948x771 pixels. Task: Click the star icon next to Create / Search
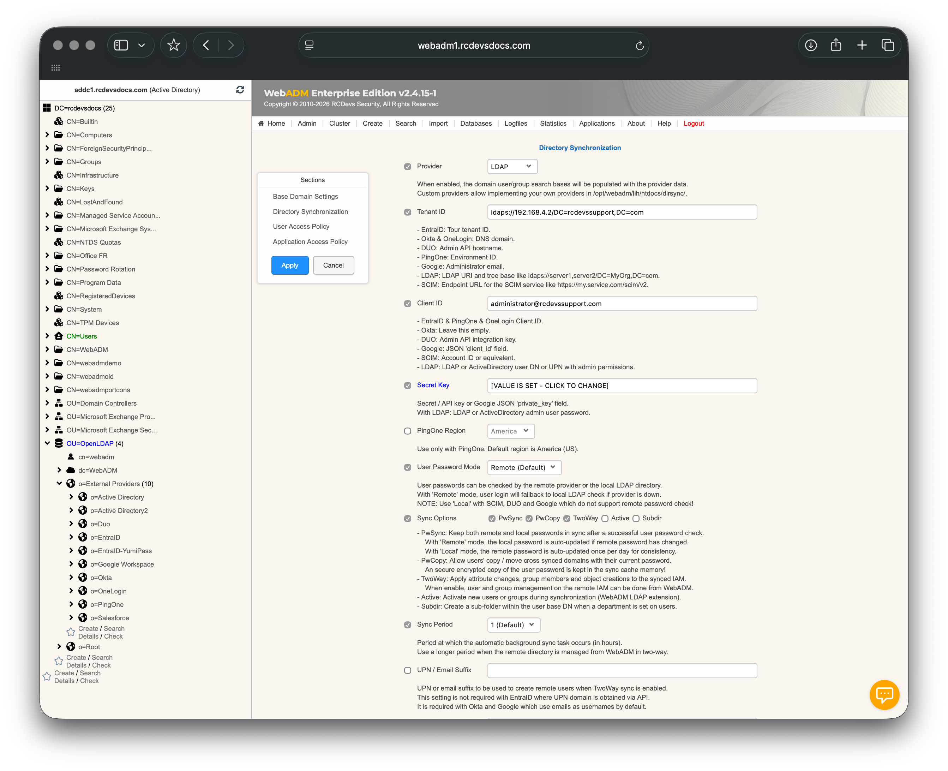coord(71,632)
